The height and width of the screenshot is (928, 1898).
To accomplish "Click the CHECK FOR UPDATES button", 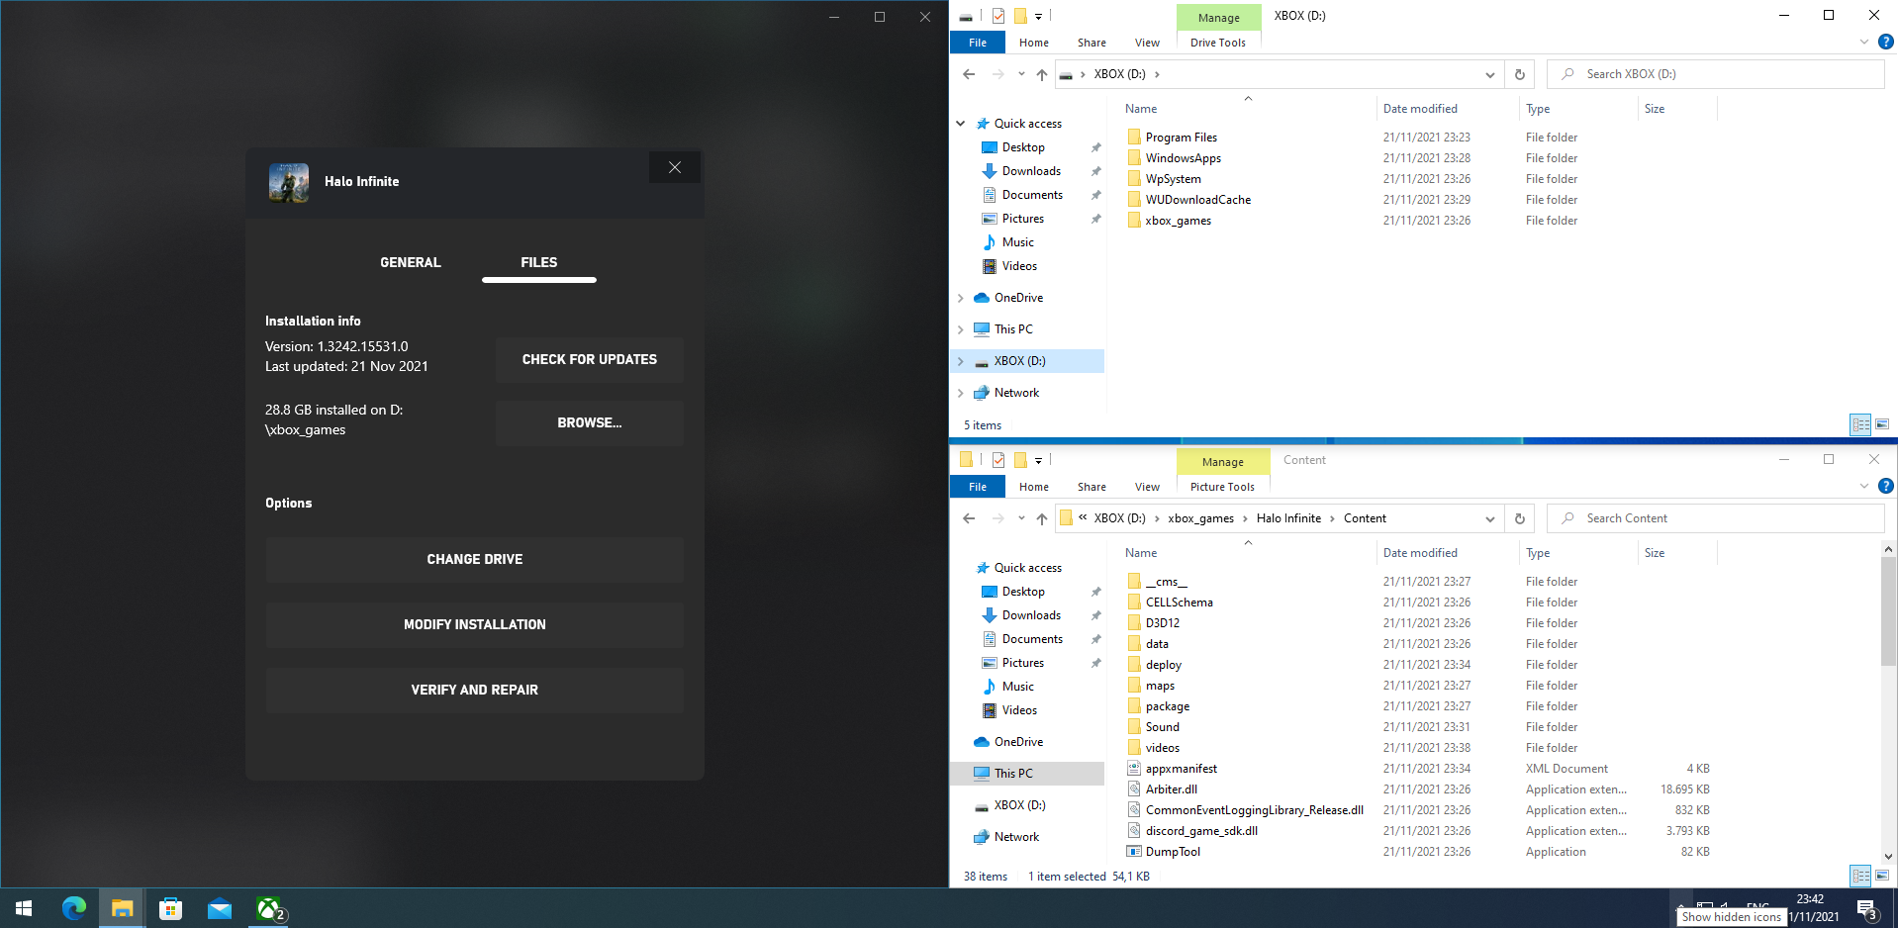I will [589, 359].
